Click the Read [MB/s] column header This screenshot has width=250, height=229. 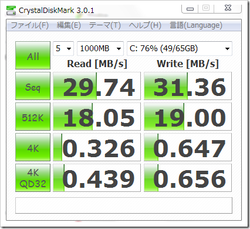(97, 64)
